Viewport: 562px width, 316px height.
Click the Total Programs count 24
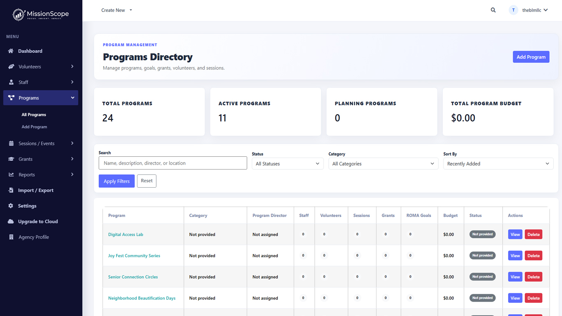pyautogui.click(x=108, y=118)
